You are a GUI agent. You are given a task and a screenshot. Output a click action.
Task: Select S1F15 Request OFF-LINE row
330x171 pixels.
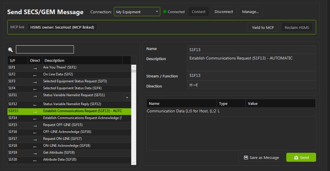tap(69, 125)
